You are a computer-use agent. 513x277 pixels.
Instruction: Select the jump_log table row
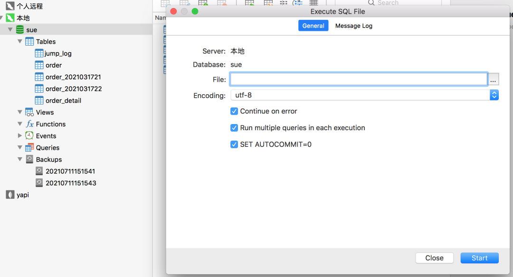click(x=76, y=53)
